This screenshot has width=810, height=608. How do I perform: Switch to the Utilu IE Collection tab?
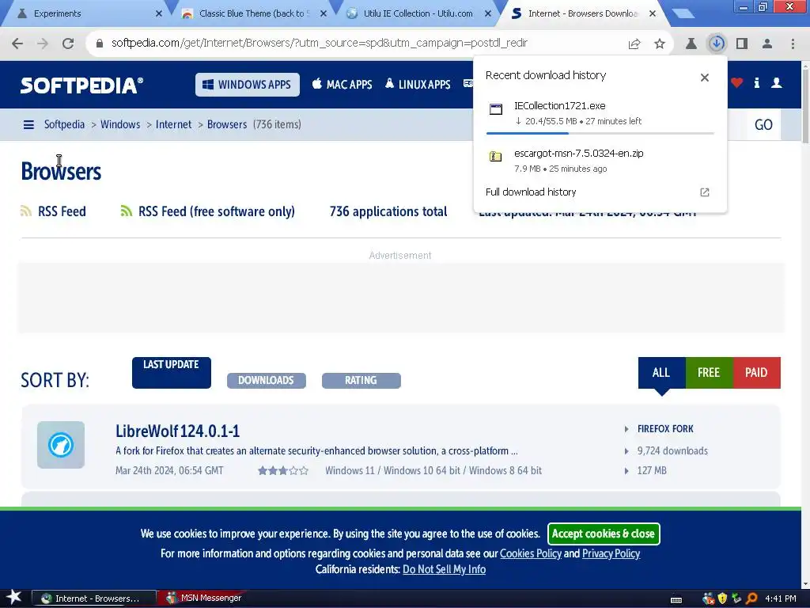(x=418, y=13)
